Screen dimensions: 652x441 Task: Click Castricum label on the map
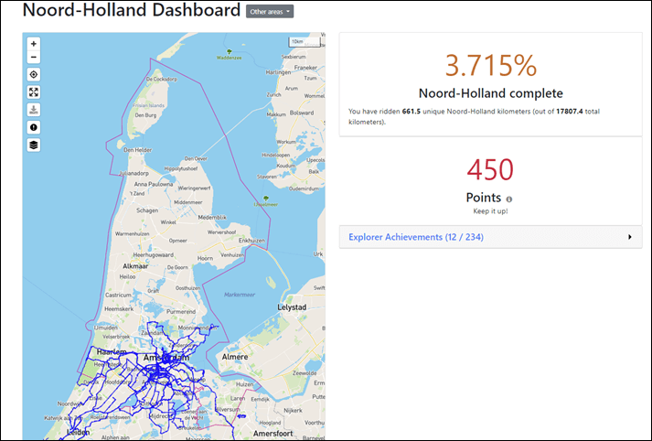pyautogui.click(x=118, y=295)
